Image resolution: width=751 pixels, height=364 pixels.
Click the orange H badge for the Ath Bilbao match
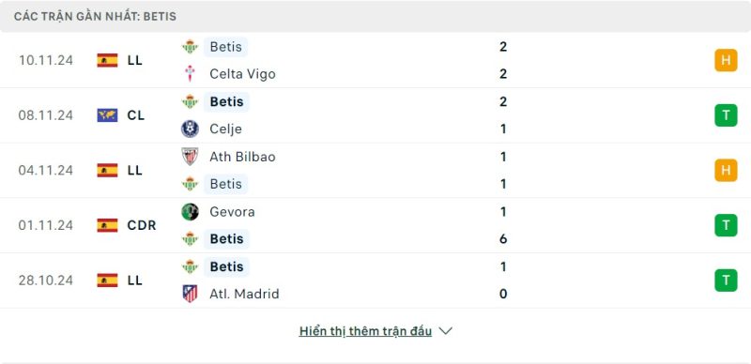coord(726,171)
